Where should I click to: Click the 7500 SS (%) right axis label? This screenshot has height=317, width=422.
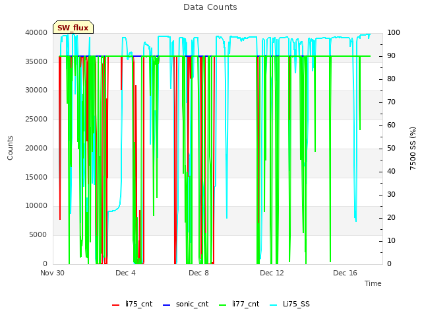(413, 148)
